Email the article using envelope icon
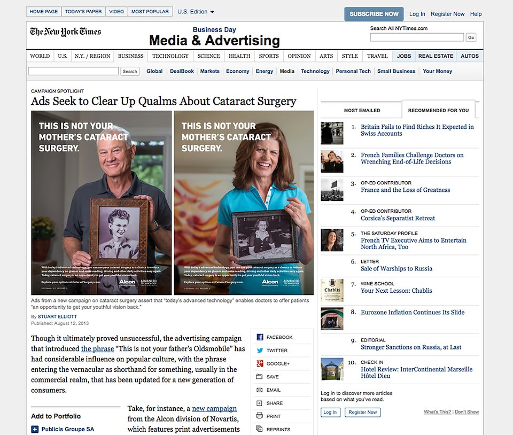513x435 pixels. pos(260,390)
